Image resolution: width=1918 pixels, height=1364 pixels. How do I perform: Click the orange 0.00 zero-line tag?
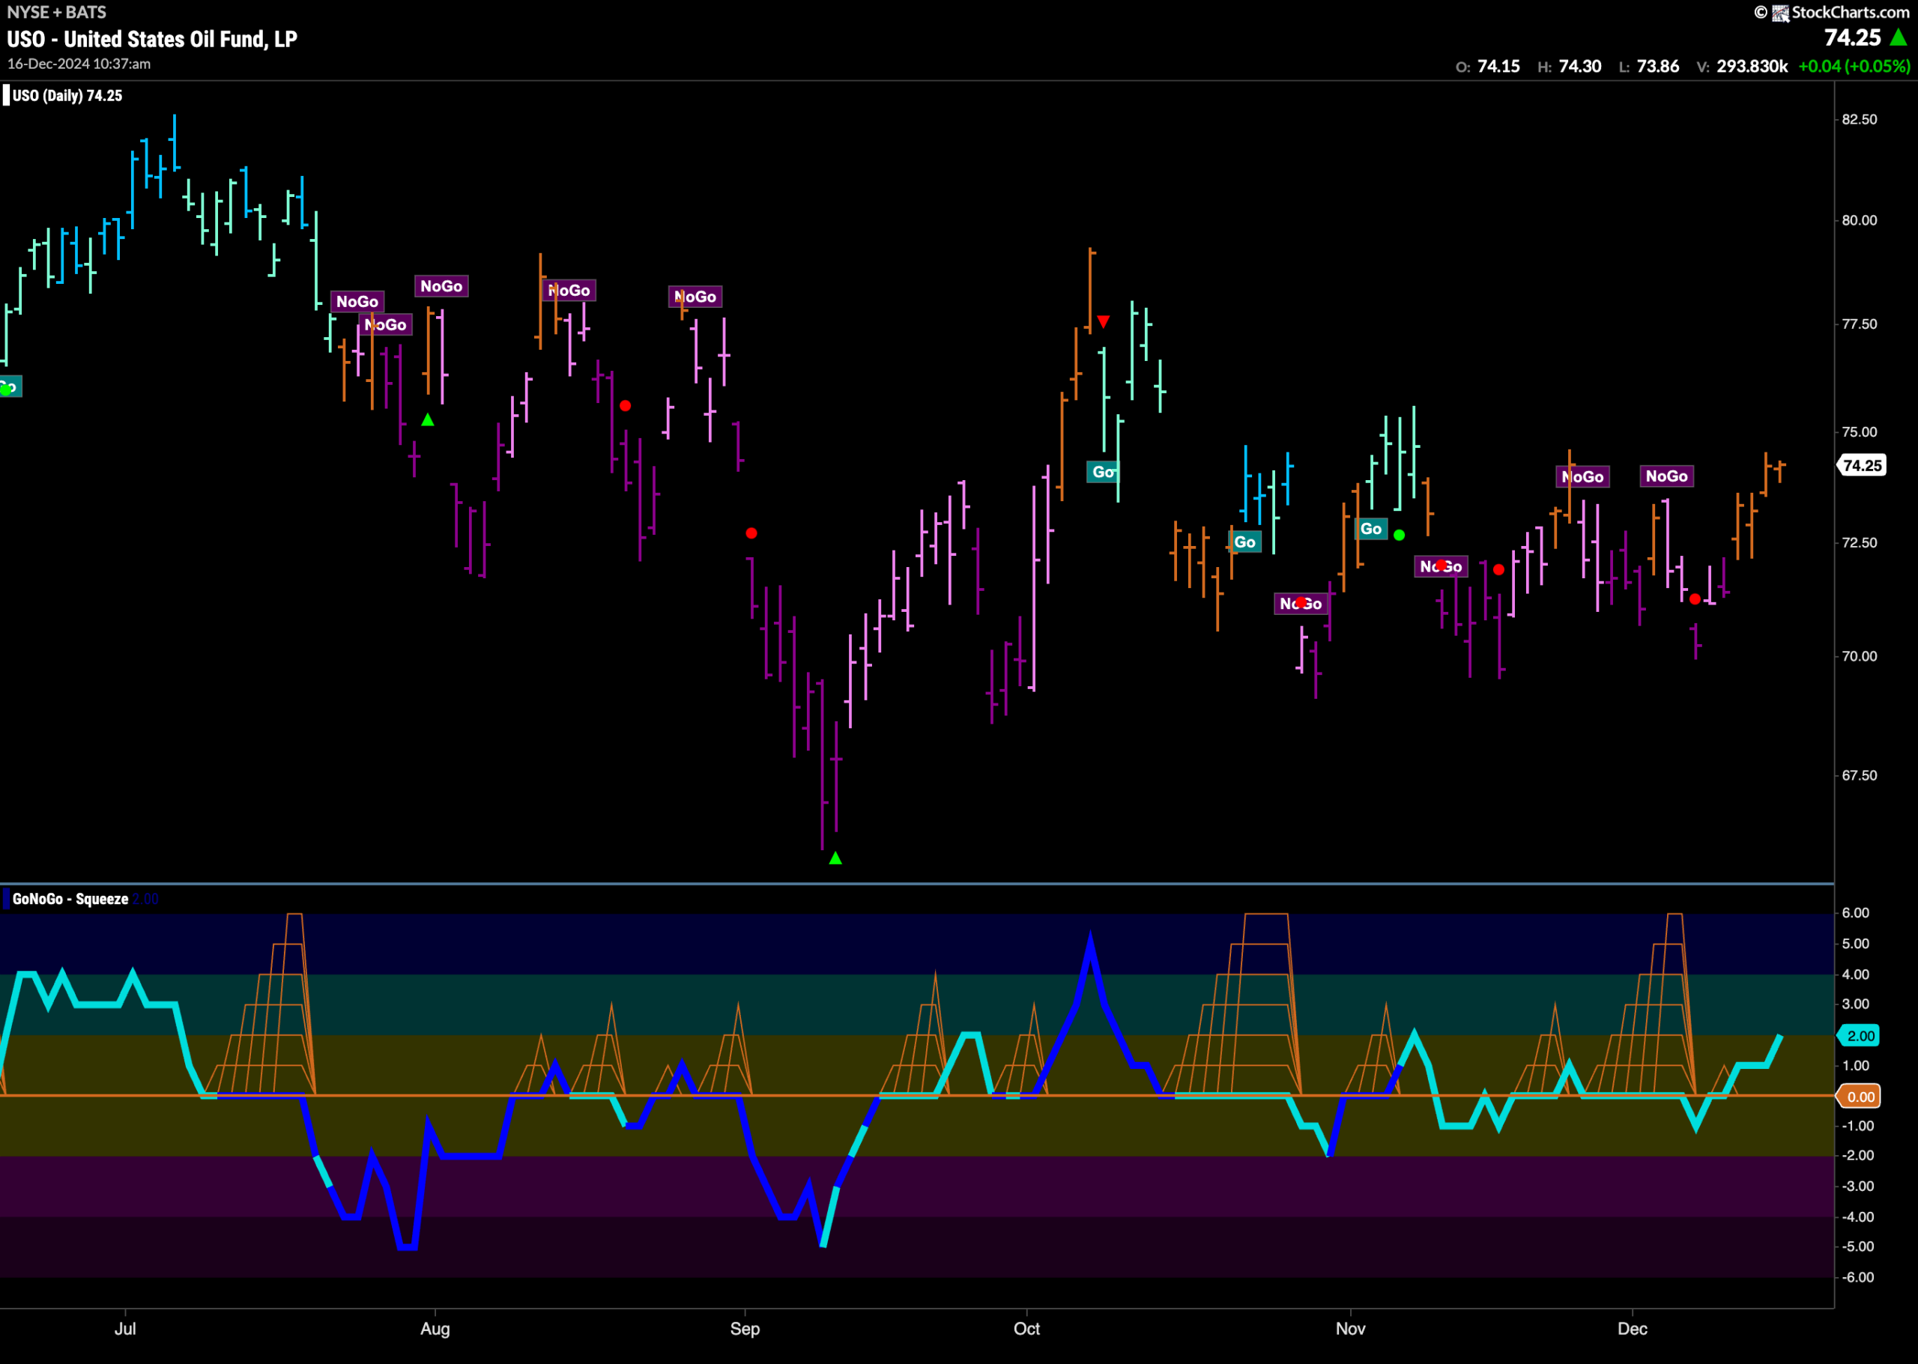click(x=1861, y=1096)
